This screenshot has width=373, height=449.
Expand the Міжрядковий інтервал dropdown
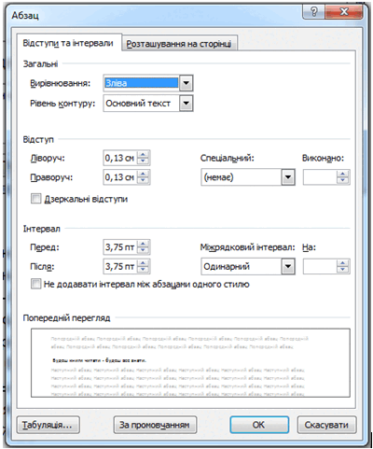coord(288,266)
